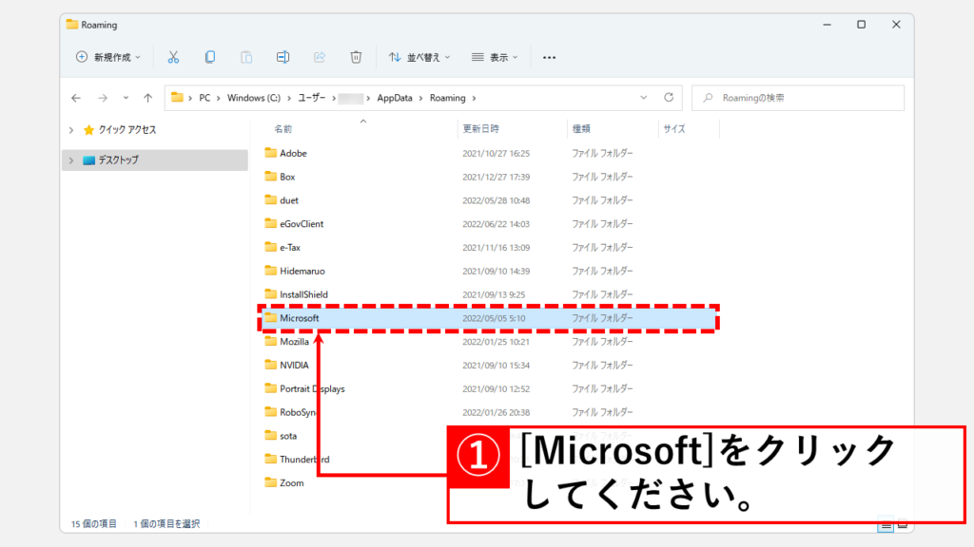Navigate back using the Back arrow
Screen dimensions: 974x547
click(x=76, y=98)
